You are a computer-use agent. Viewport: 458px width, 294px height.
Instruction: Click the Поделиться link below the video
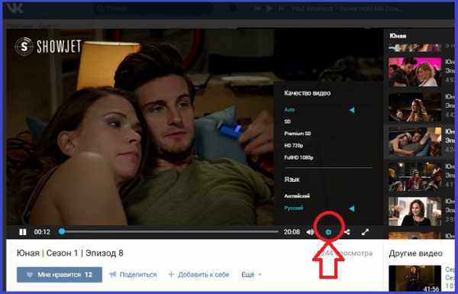click(x=138, y=275)
